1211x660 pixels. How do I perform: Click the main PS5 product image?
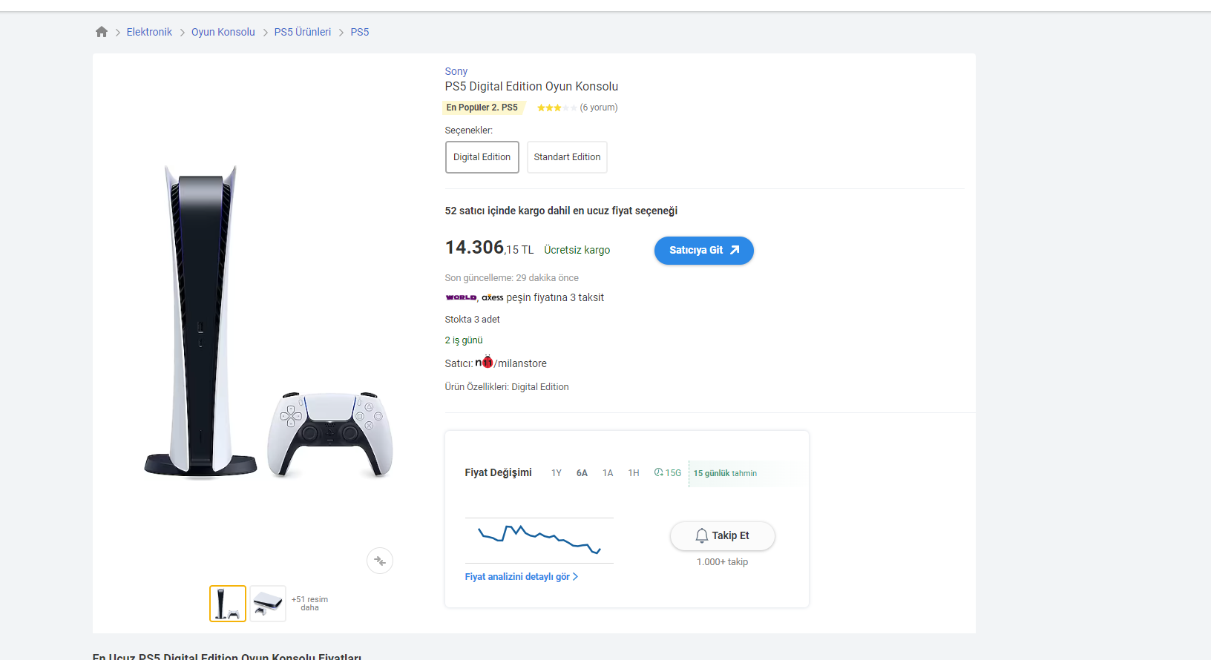[269, 321]
